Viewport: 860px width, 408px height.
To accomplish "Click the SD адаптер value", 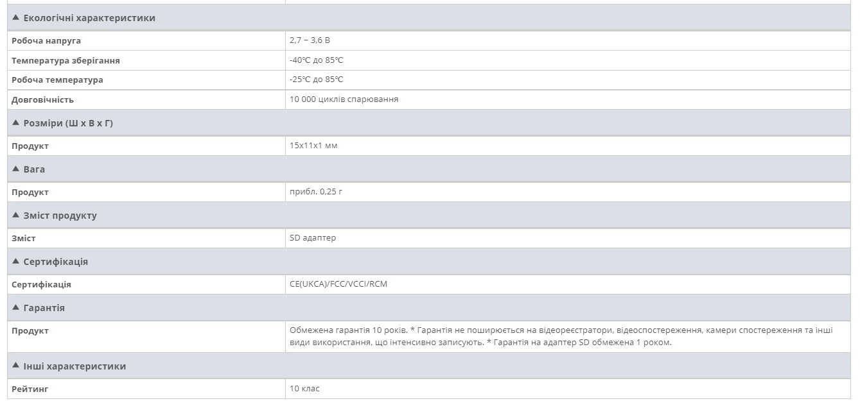I will pos(313,238).
